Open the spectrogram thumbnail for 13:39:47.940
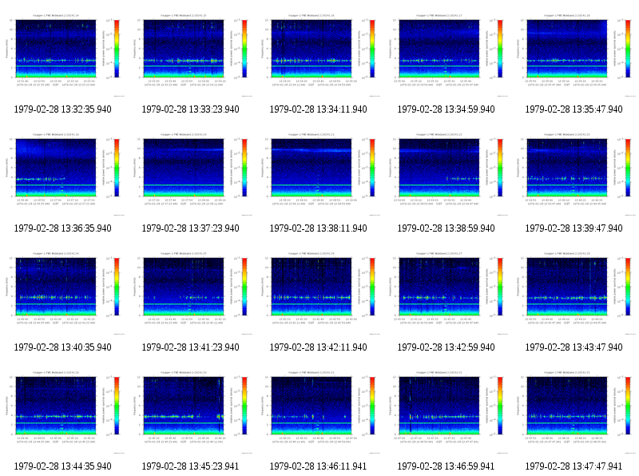639x476 pixels. pos(574,174)
